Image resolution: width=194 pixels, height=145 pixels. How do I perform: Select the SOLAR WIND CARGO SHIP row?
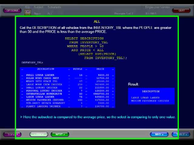(68, 78)
